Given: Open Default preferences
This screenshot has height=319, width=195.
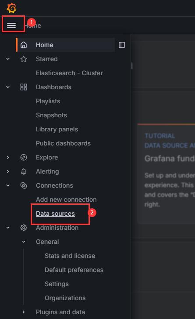Looking at the screenshot, I should pyautogui.click(x=74, y=270).
